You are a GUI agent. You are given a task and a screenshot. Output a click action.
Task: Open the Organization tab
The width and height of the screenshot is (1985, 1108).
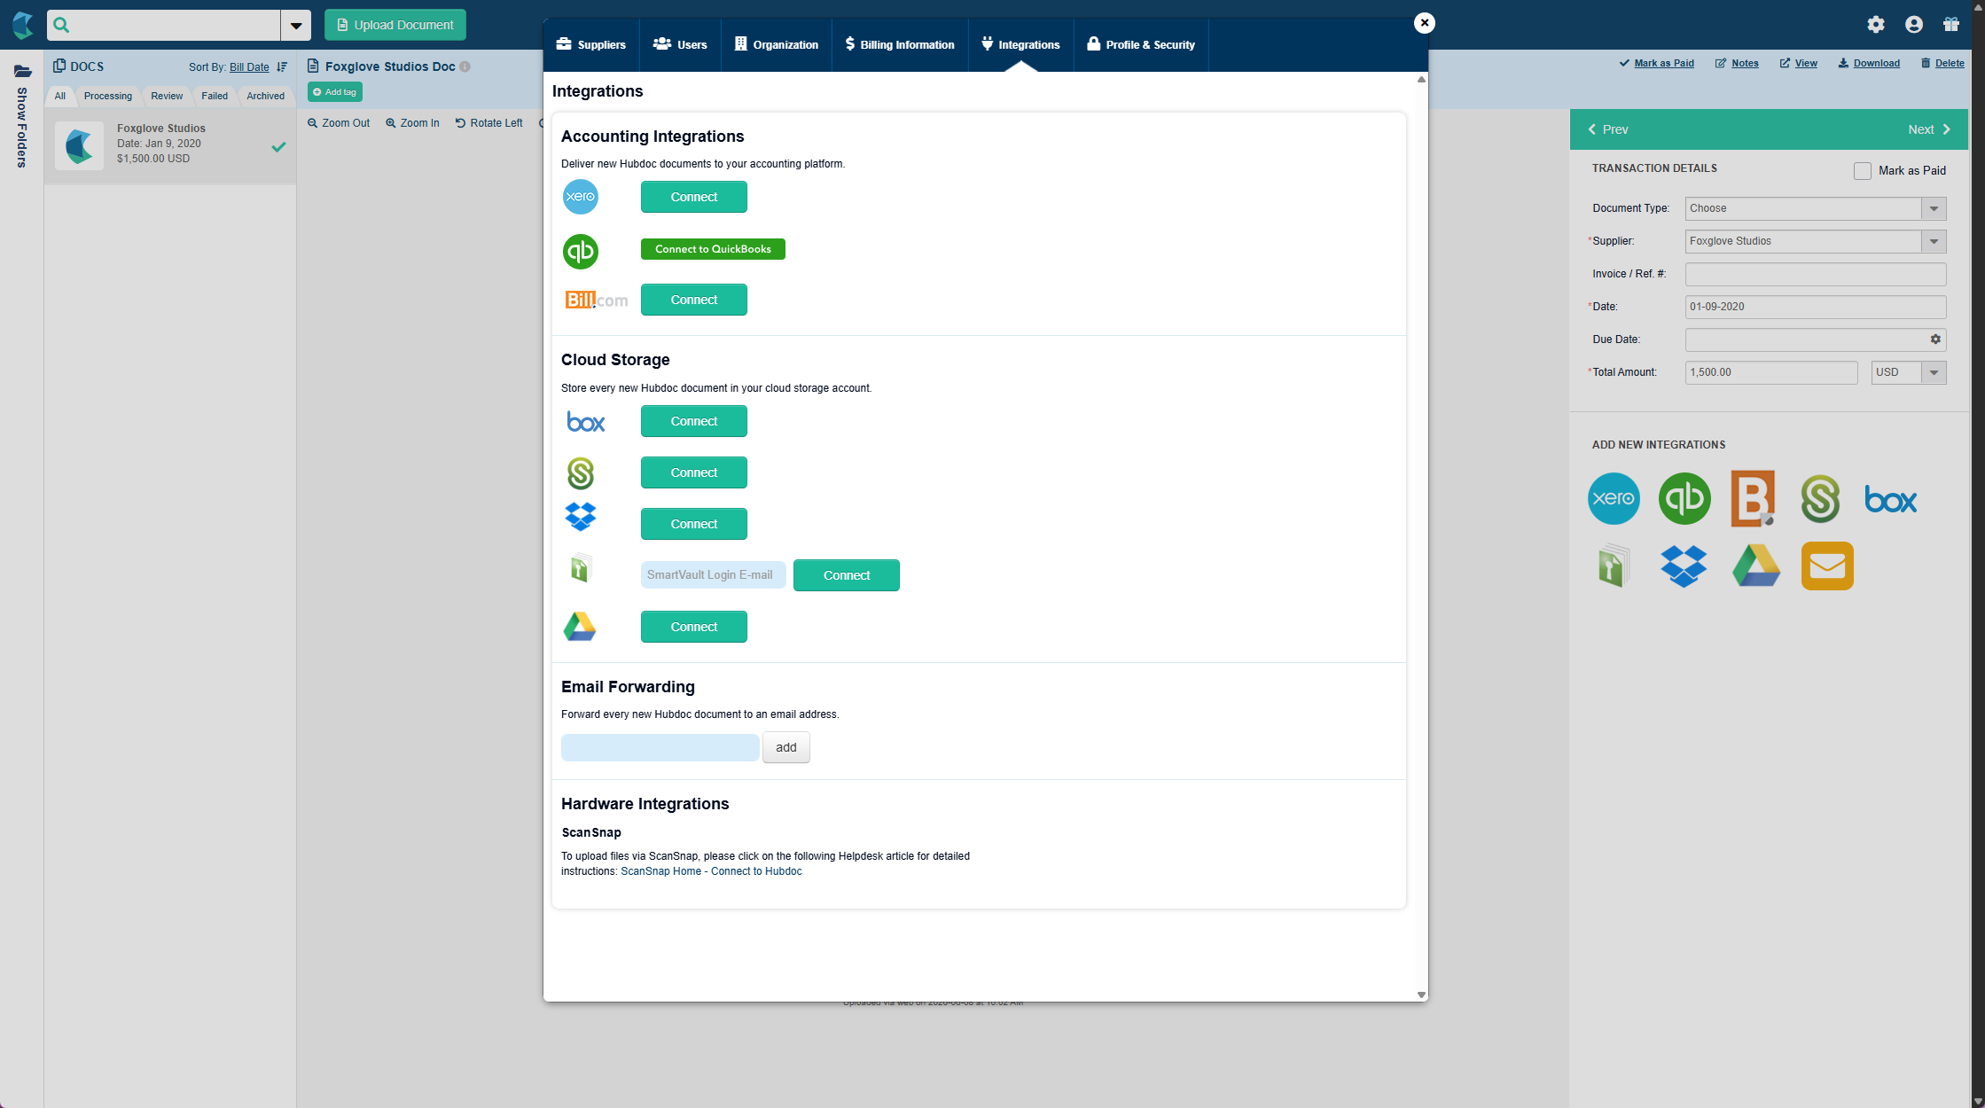777,44
